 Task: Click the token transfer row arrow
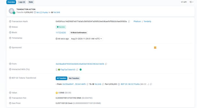coord(56,84)
